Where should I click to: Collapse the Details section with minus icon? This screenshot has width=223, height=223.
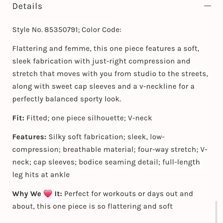tap(208, 6)
